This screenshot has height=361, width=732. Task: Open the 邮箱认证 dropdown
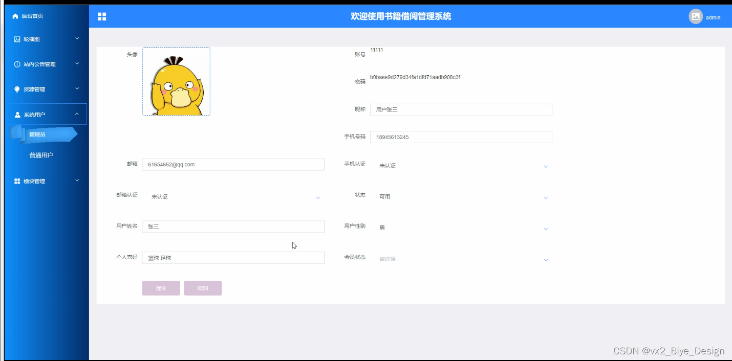pos(233,197)
